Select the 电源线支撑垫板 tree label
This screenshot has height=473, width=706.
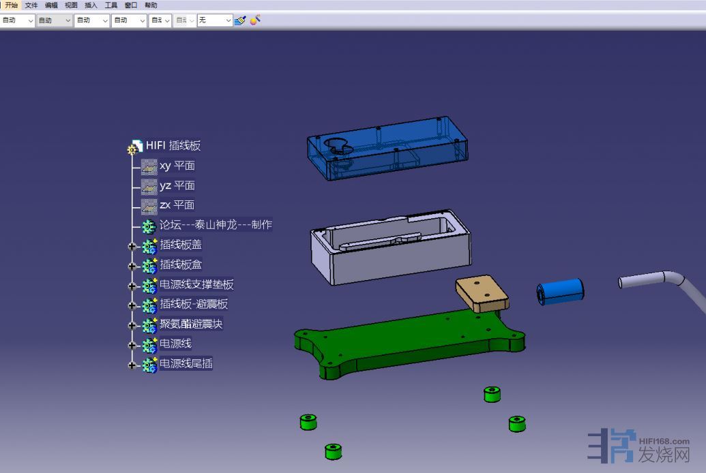click(196, 285)
